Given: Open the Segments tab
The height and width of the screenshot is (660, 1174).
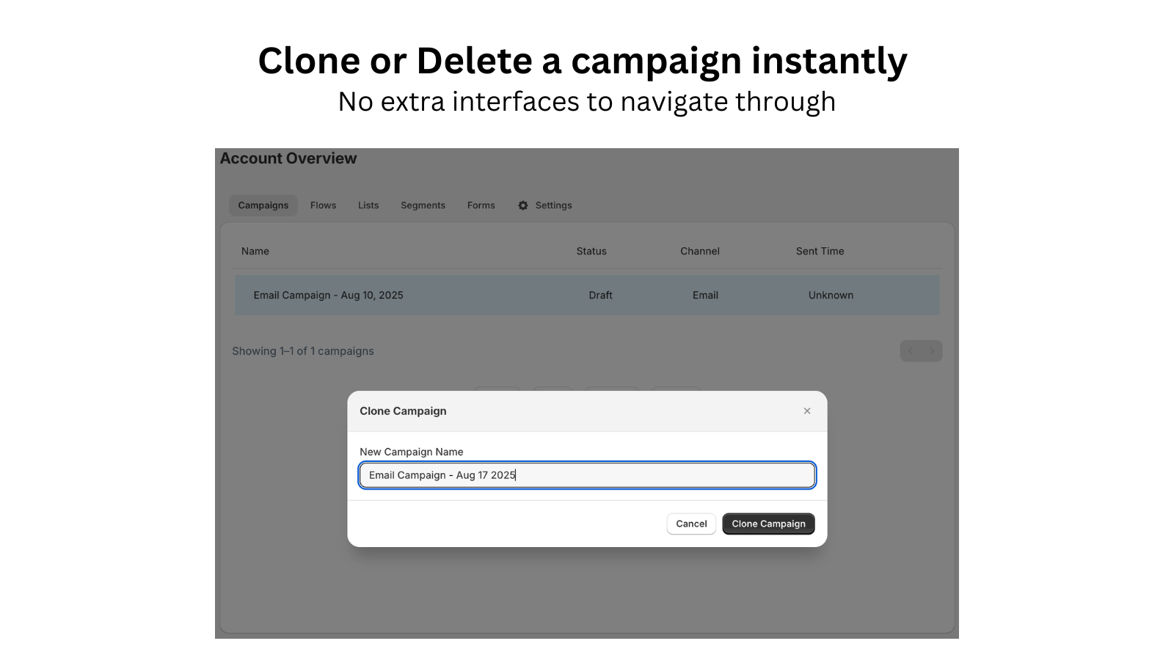Looking at the screenshot, I should 423,205.
